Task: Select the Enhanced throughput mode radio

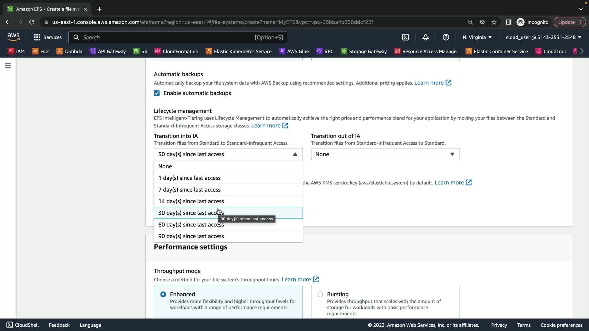Action: pos(163,294)
